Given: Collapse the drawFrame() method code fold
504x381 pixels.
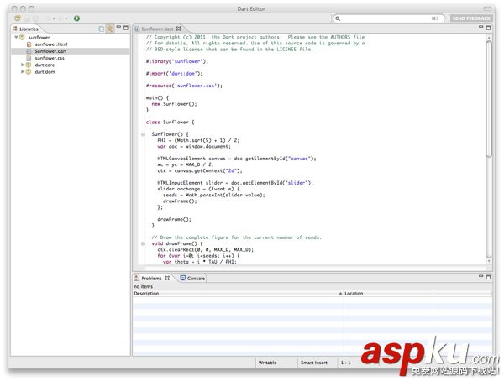Looking at the screenshot, I should pos(144,243).
